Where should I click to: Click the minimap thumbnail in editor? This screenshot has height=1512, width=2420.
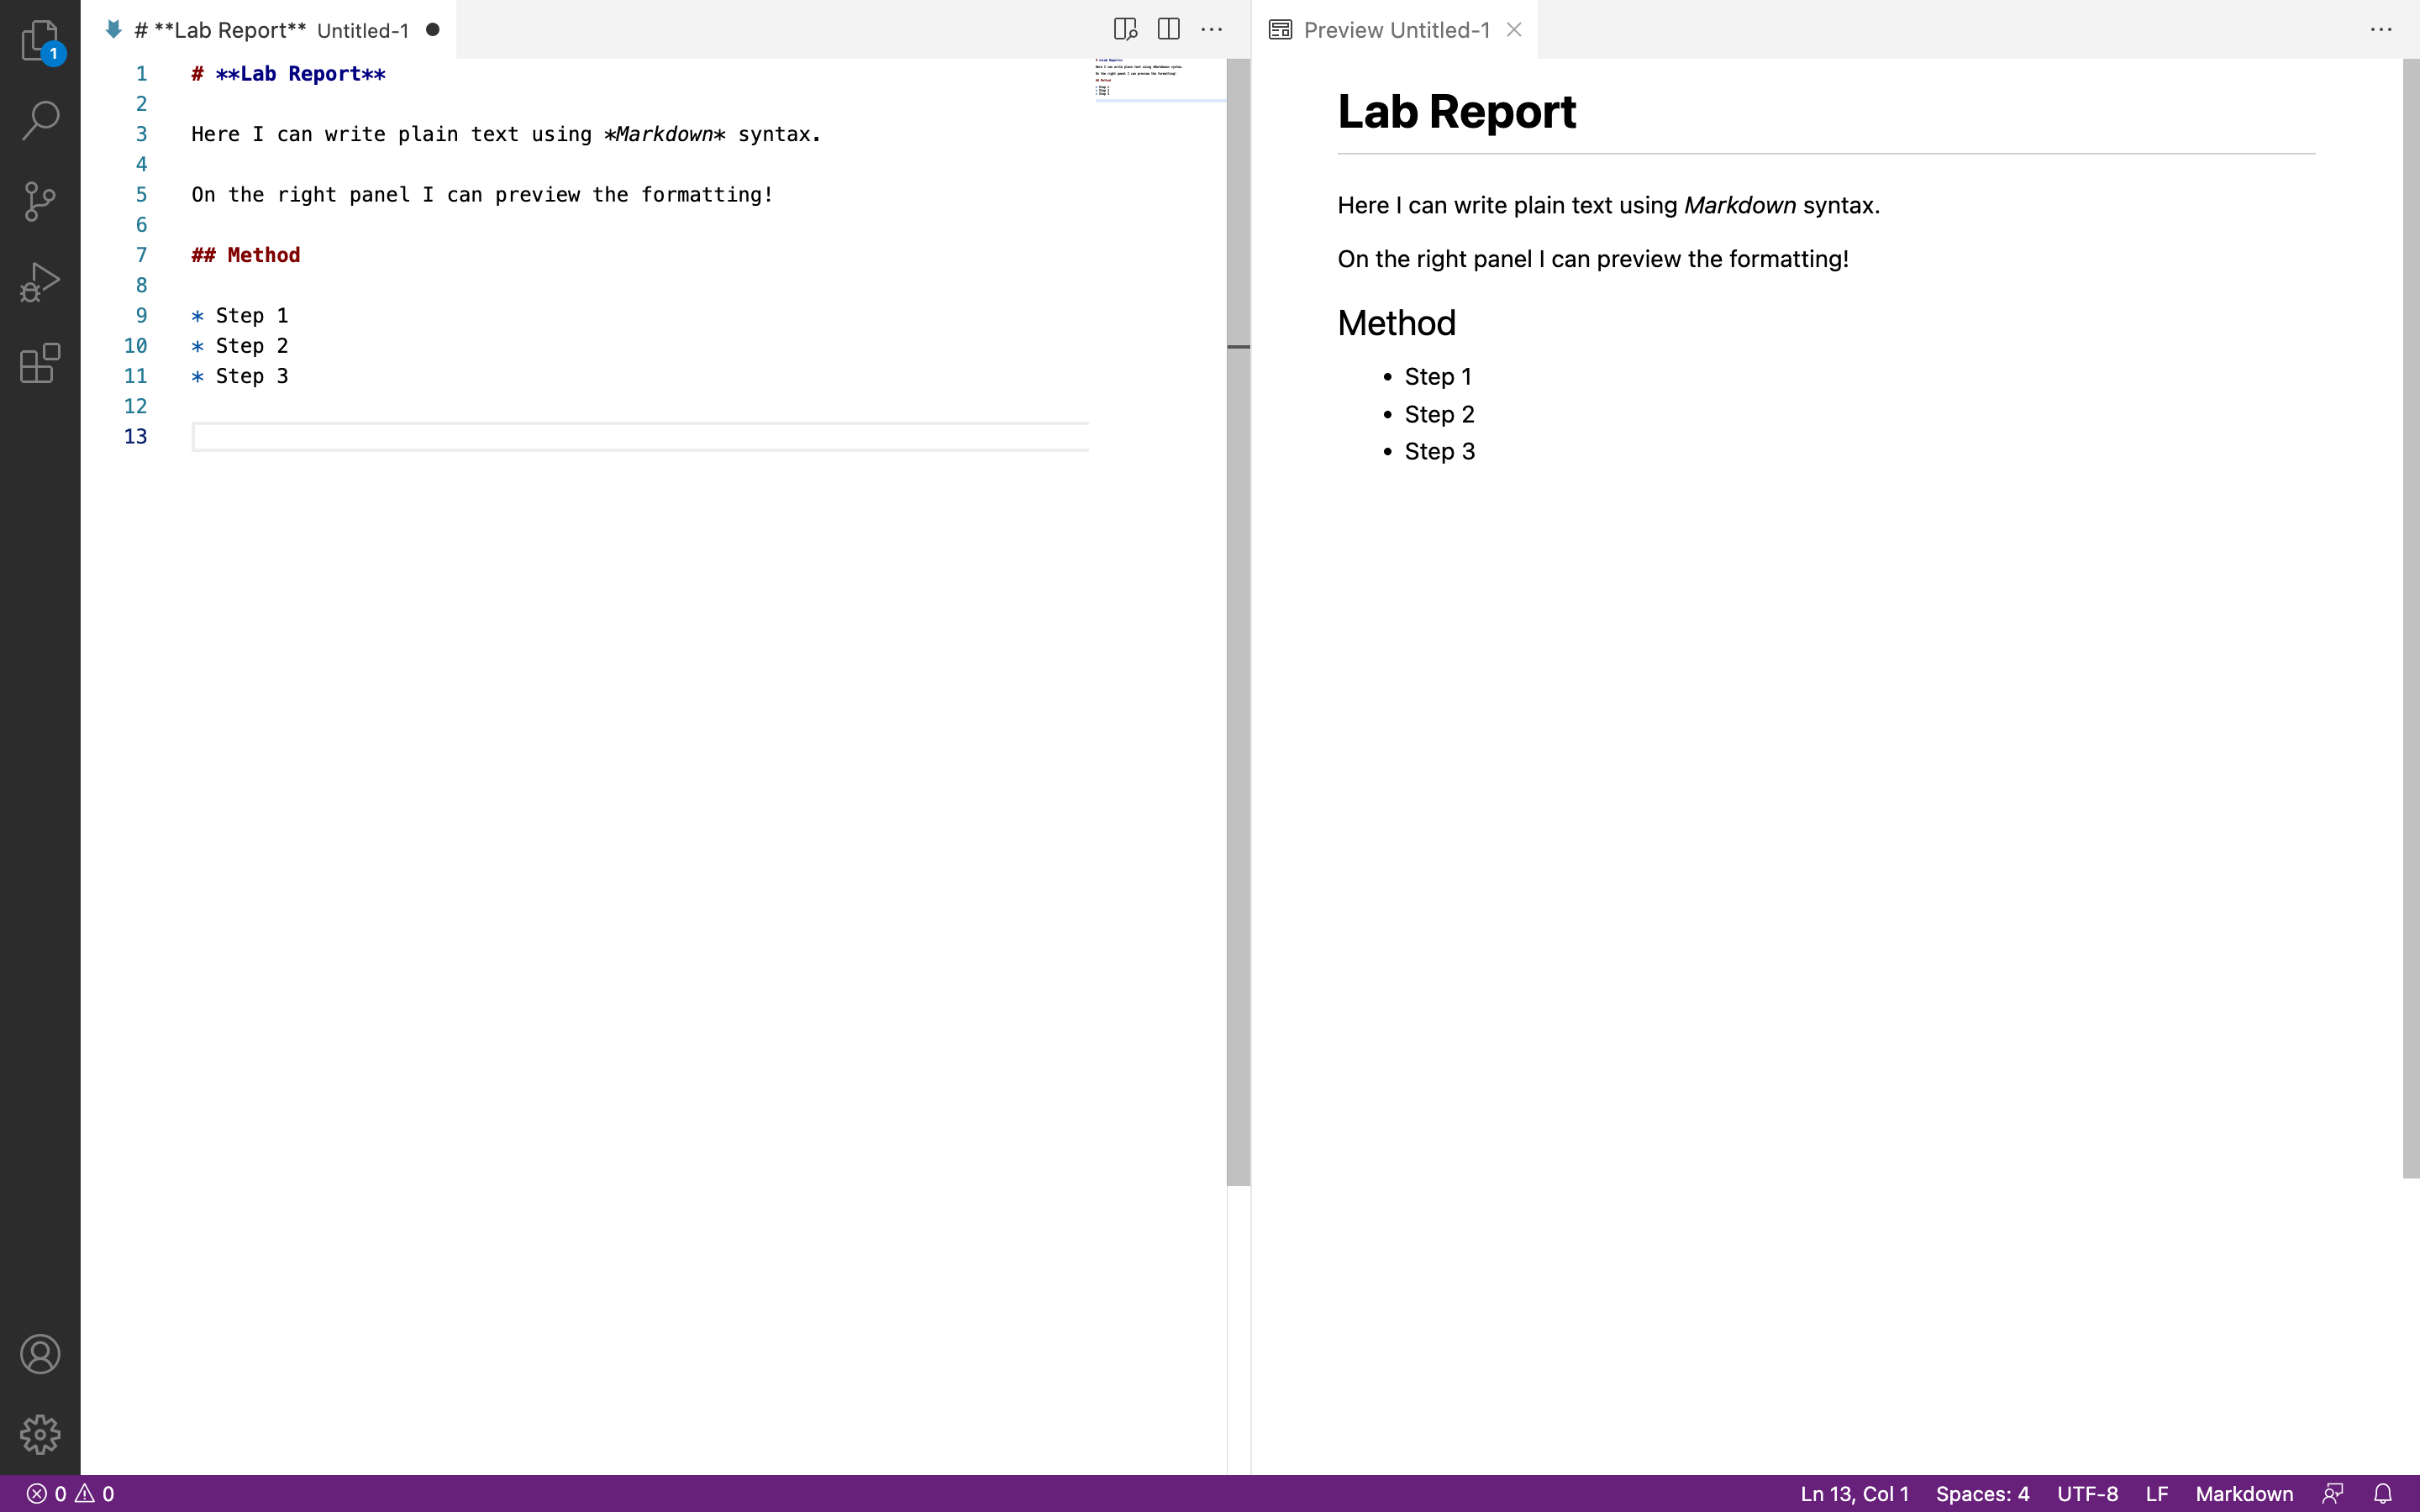[1160, 78]
